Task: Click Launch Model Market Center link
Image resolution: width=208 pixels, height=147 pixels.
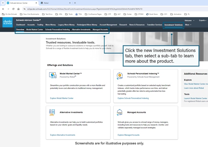Action: [x=196, y=98]
